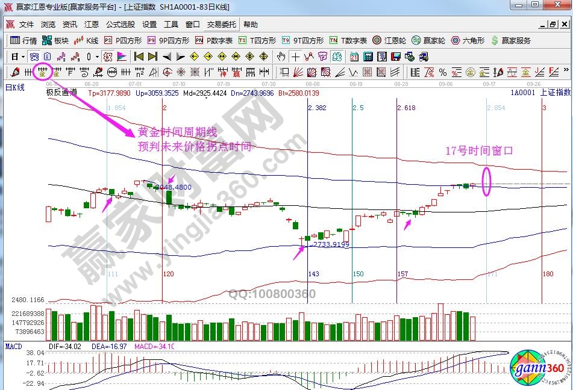Open the candlestick style dropdown arrow
The image size is (573, 390).
98,57
